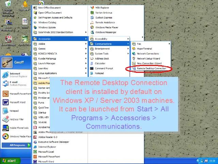Open HyperTerminal menu entry
The height and width of the screenshot is (164, 218).
coord(151,49)
